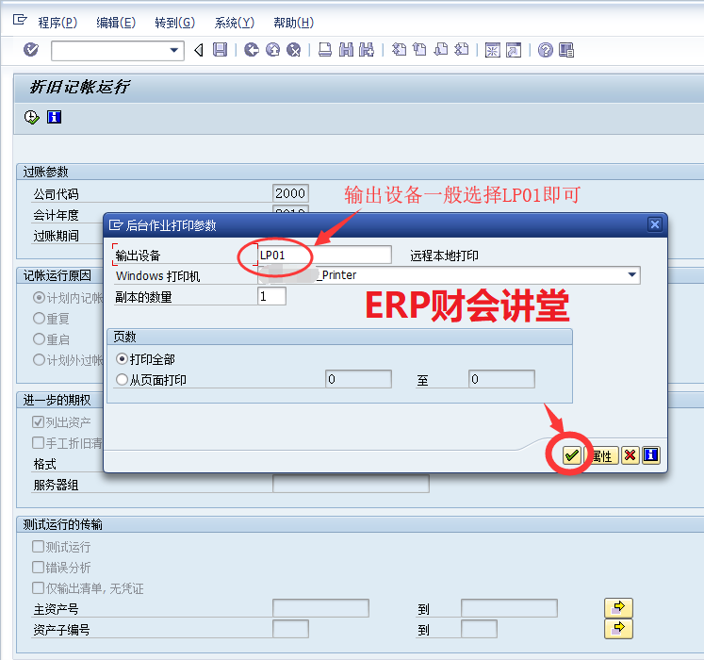Select the 打印全部 radio button
Viewport: 704px width, 660px height.
point(122,359)
